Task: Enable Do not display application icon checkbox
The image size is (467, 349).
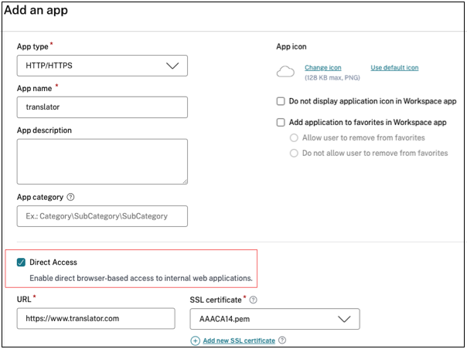Action: 281,101
